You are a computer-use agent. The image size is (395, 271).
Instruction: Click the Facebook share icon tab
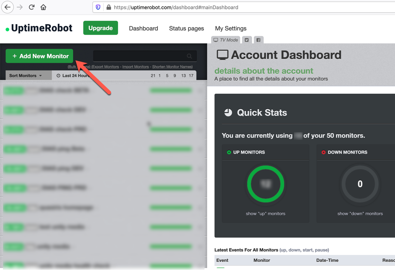(259, 40)
